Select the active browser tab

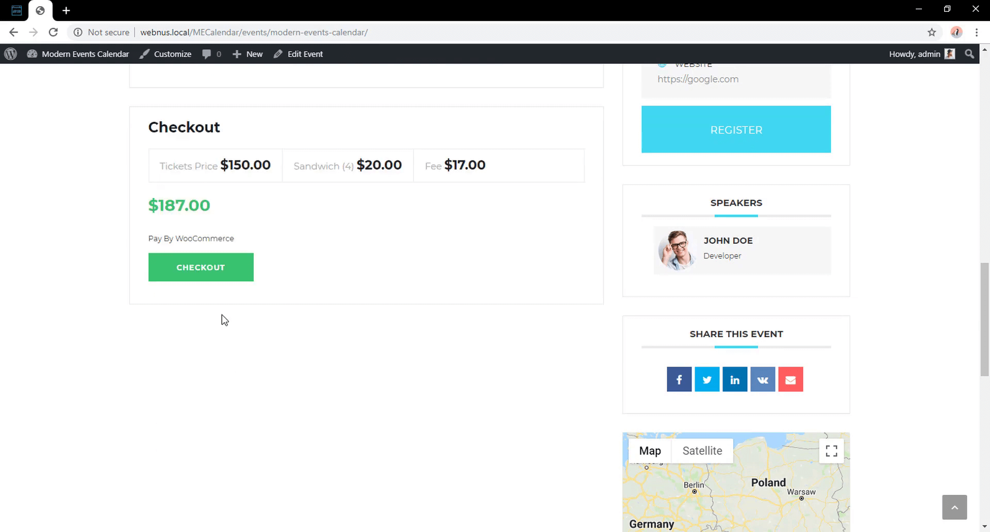click(x=40, y=10)
